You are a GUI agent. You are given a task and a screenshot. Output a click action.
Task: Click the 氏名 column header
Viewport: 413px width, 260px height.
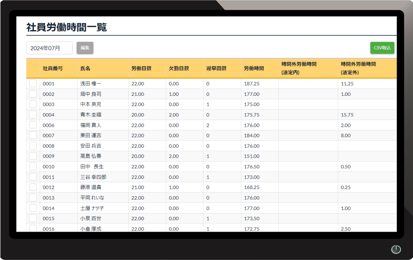85,68
